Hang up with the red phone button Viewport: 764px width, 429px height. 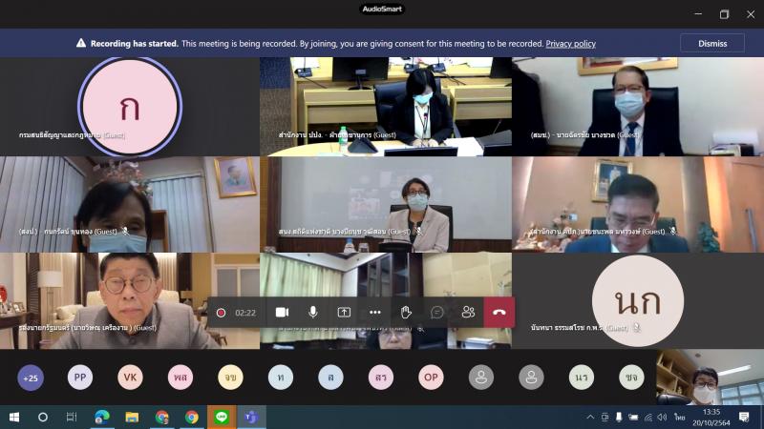pyautogui.click(x=499, y=313)
